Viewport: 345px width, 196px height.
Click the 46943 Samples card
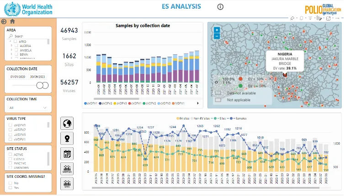[x=69, y=34]
